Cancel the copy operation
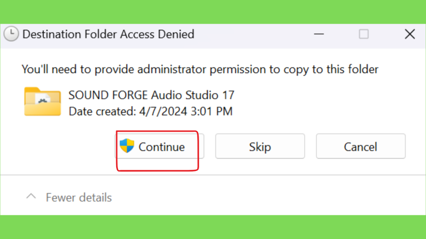The height and width of the screenshot is (239, 426). (360, 146)
